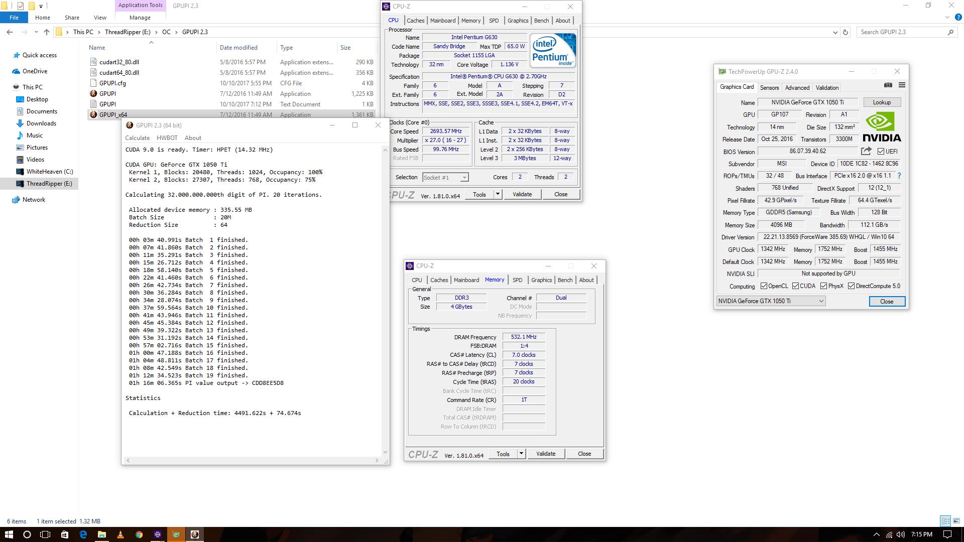
Task: Open the GPU-Z hamburger menu
Action: click(902, 85)
